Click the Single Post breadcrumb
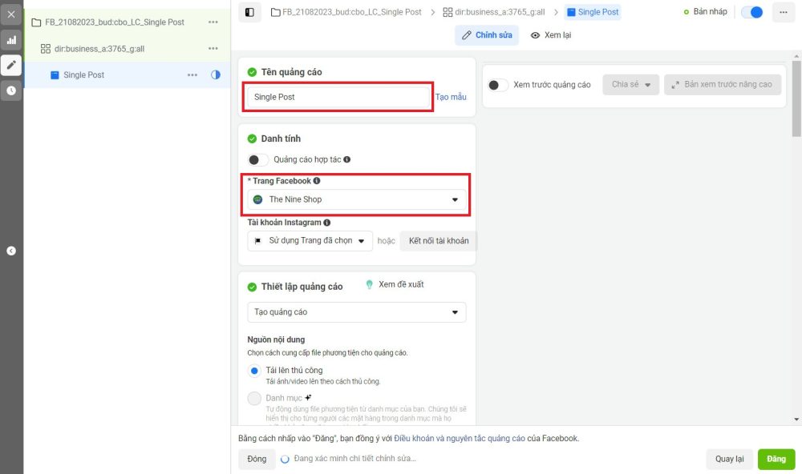Viewport: 802px width, 474px height. 593,12
